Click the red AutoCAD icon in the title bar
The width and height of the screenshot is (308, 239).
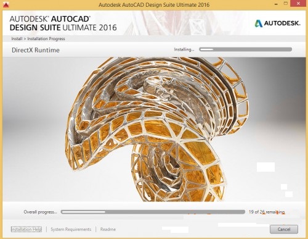(6, 4)
